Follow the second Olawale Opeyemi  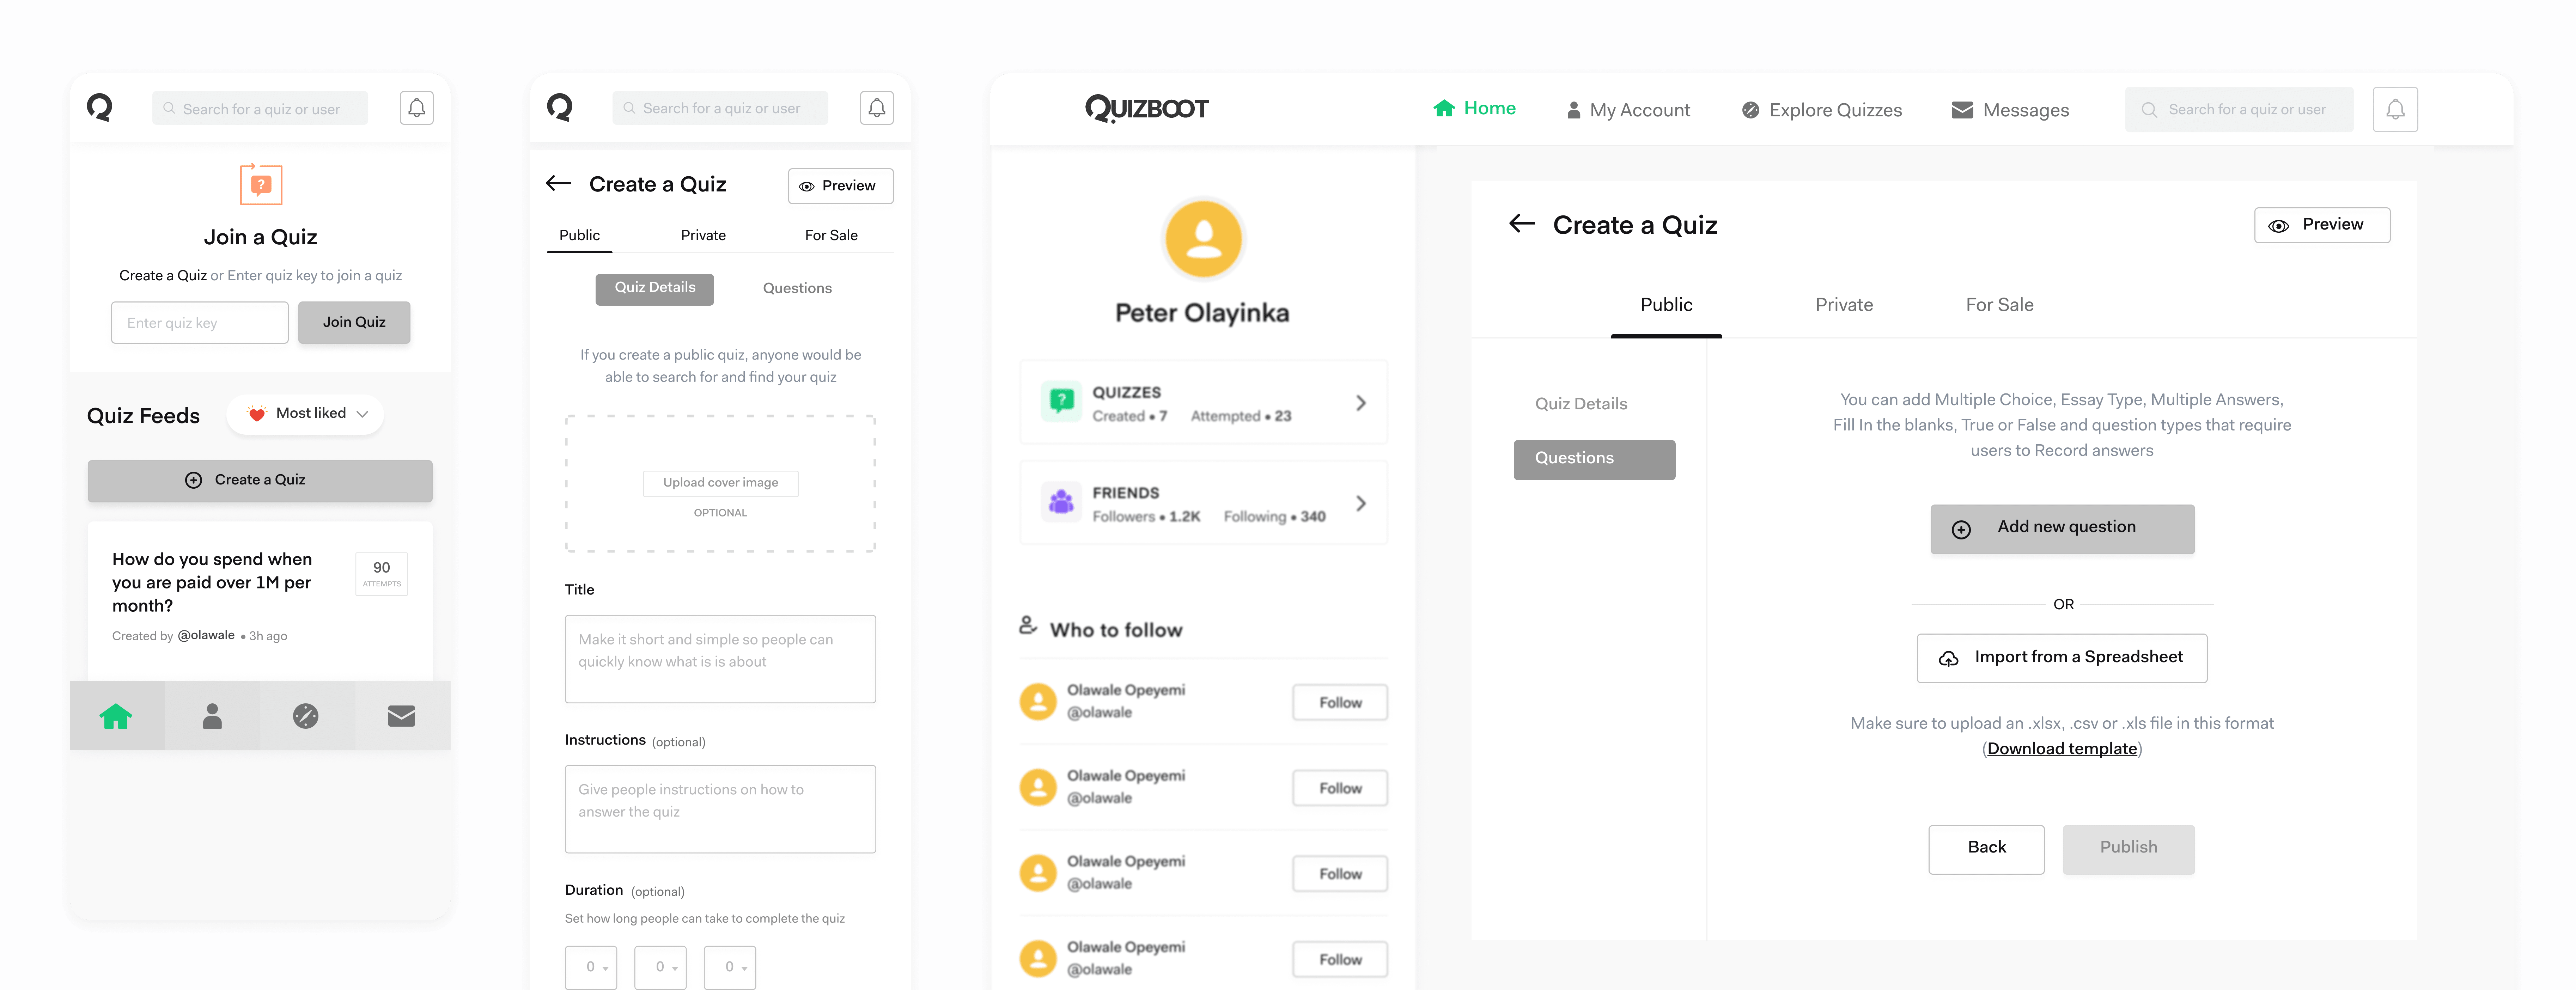pos(1340,788)
